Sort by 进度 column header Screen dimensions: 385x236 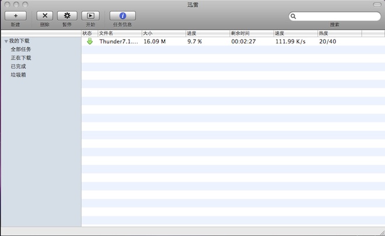(208, 33)
